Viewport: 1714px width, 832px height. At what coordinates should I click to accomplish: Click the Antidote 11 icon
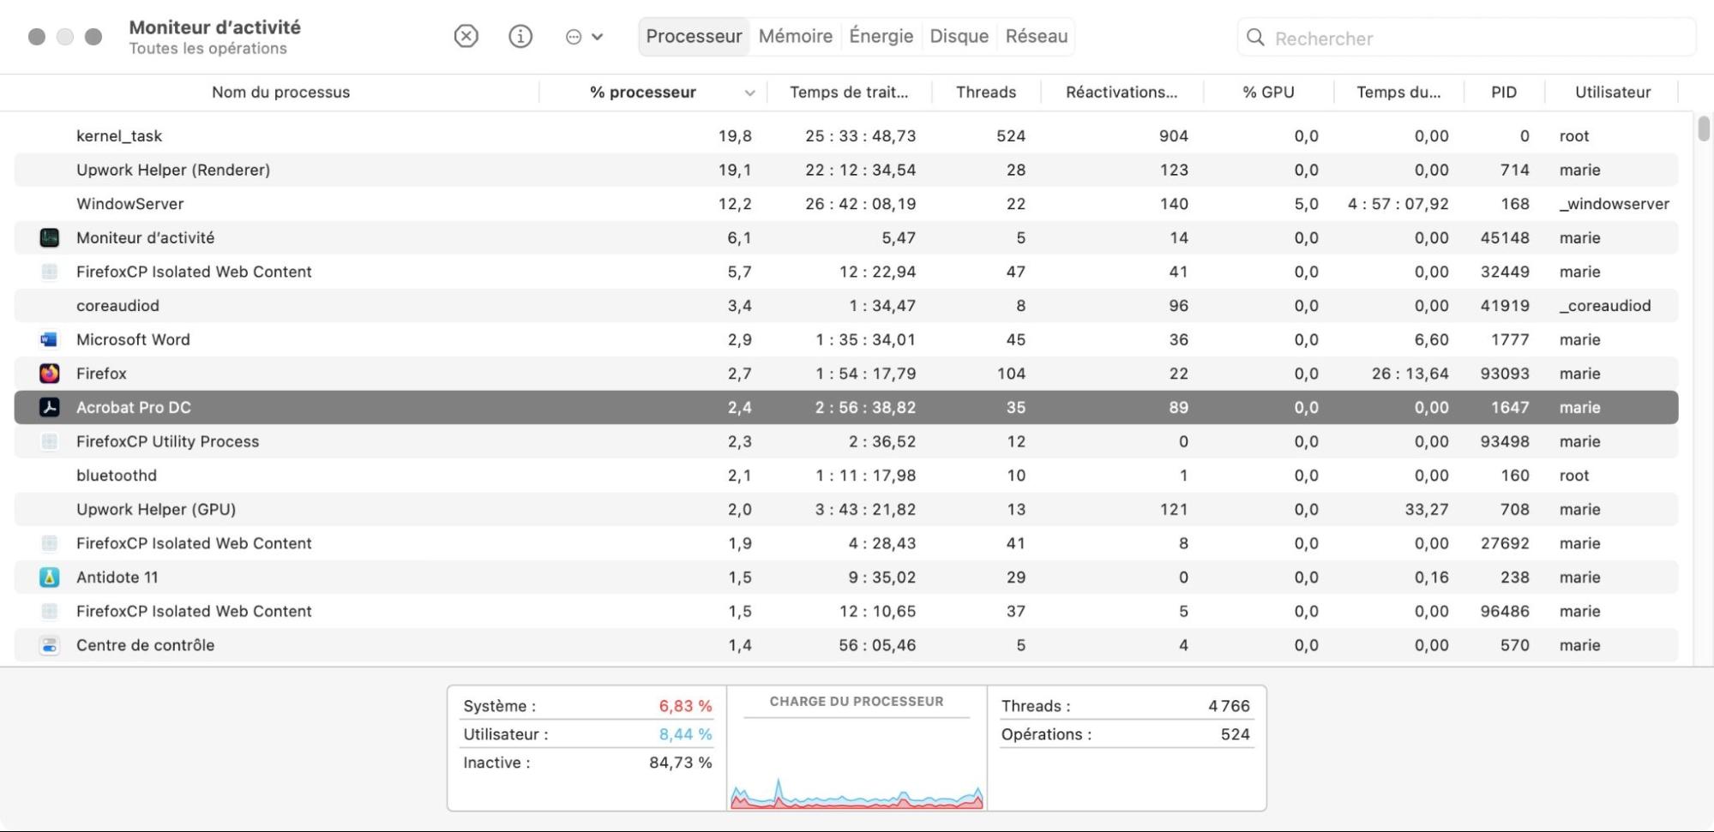[x=50, y=578]
